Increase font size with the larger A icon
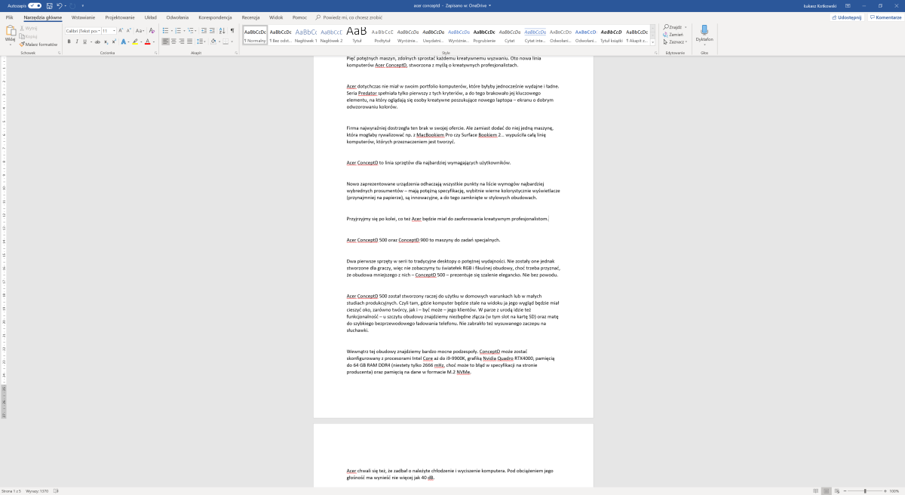Viewport: 905px width, 495px height. [120, 31]
